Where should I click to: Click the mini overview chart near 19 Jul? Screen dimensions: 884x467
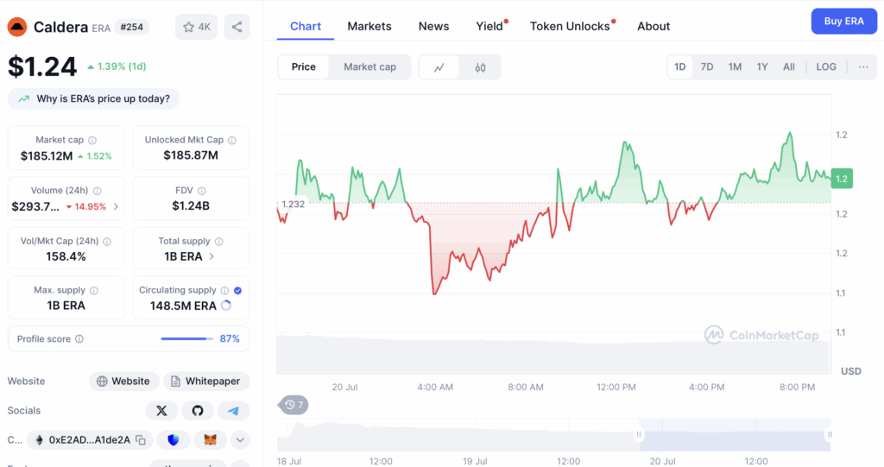pos(475,435)
